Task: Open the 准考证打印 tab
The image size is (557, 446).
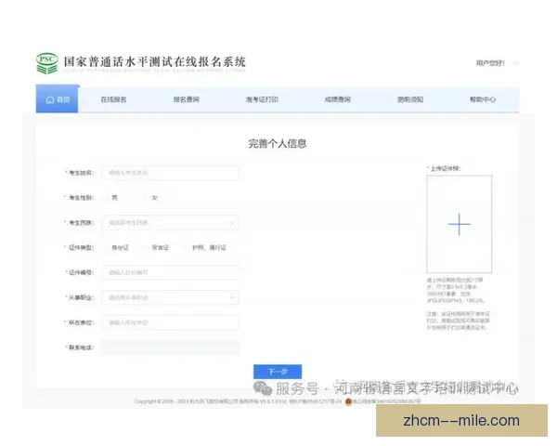Action: [262, 99]
